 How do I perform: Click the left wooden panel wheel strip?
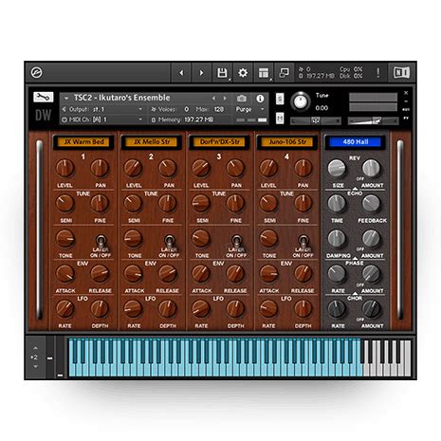pyautogui.click(x=39, y=230)
